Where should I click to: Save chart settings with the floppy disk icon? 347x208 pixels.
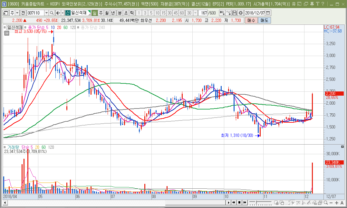[x=235, y=13]
